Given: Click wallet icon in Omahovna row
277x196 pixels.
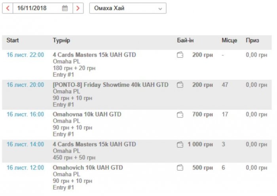Looking at the screenshot, I should tap(180, 114).
